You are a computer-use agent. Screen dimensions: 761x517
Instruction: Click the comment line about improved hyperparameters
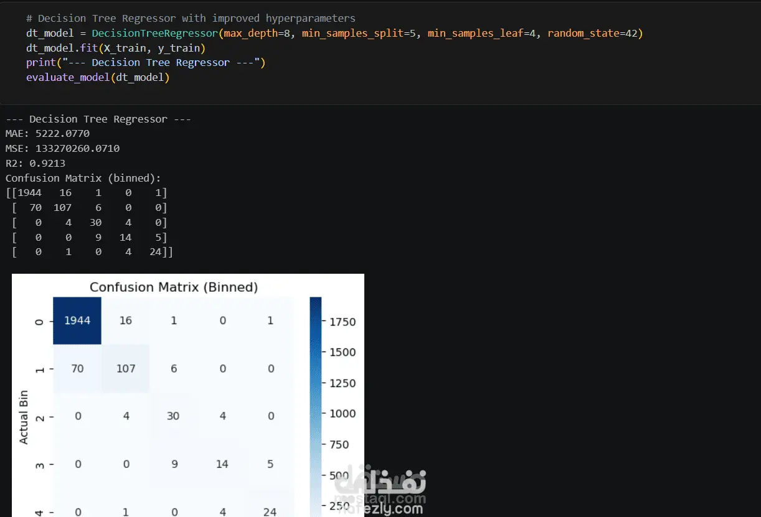tap(191, 19)
